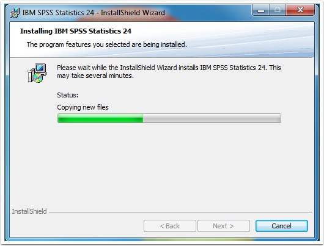The height and width of the screenshot is (246, 324).
Task: Click the horizontal separator line beside InstallShield label
Action: (x=180, y=212)
